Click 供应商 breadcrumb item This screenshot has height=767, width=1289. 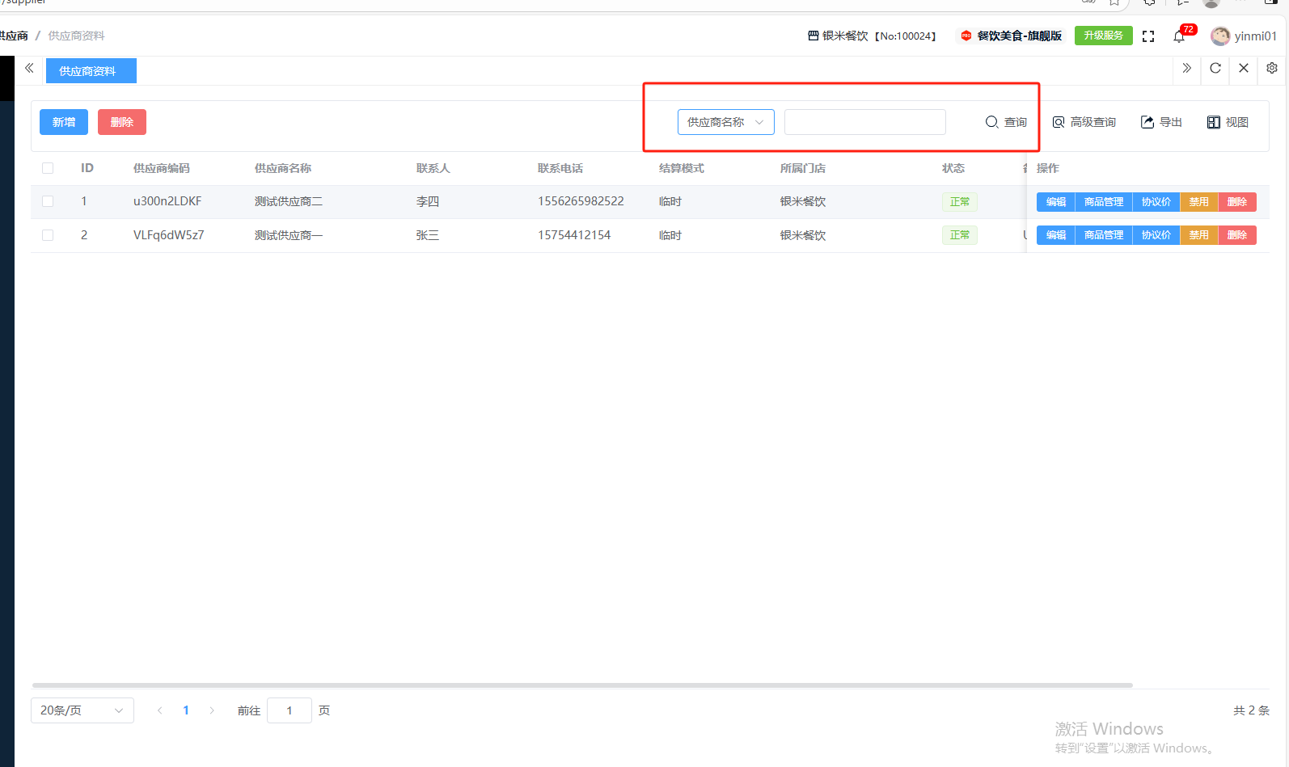14,36
